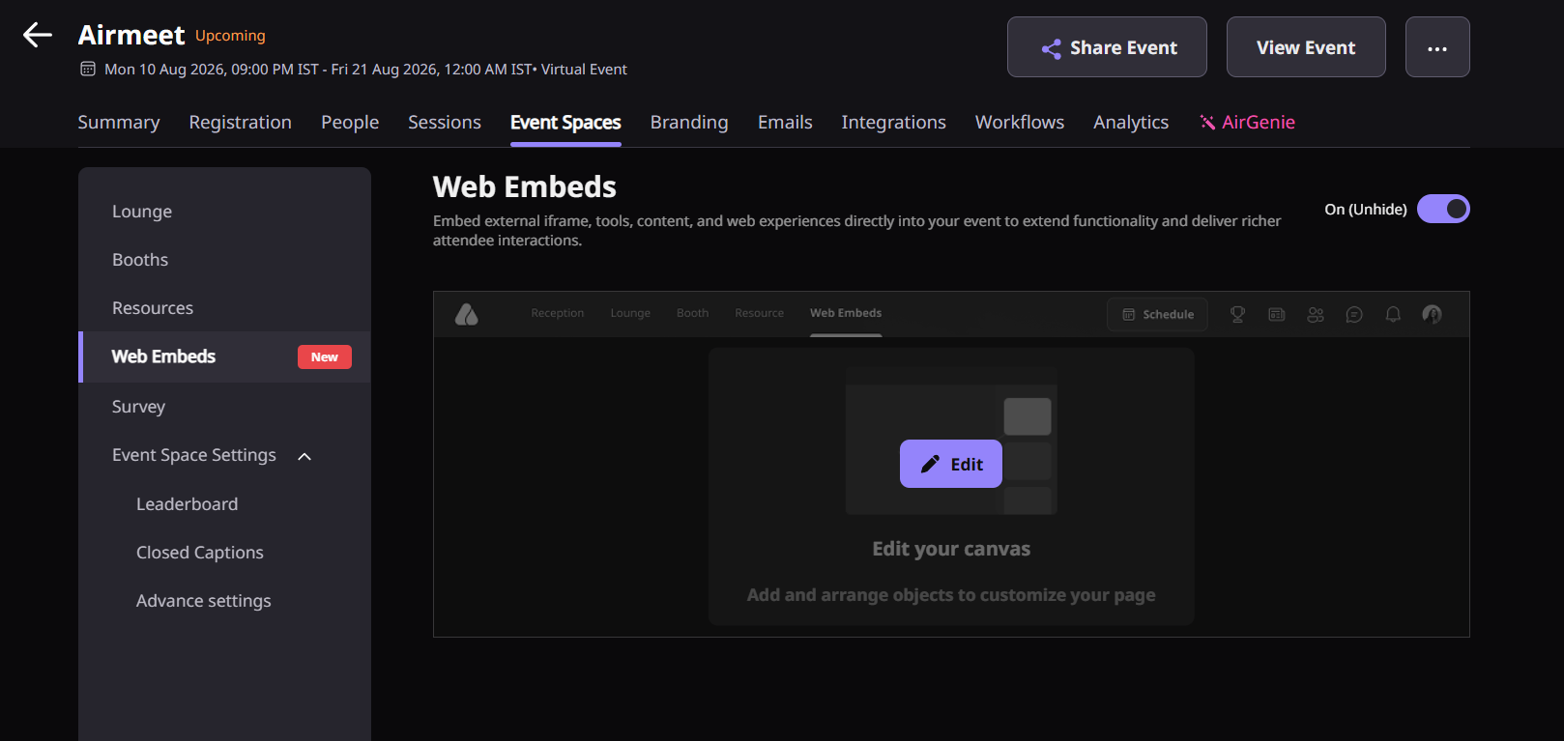Open Advance settings

tap(204, 601)
